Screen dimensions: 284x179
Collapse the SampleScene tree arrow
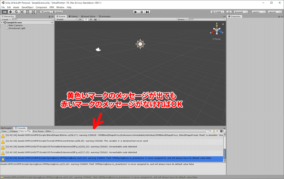pos(2,23)
